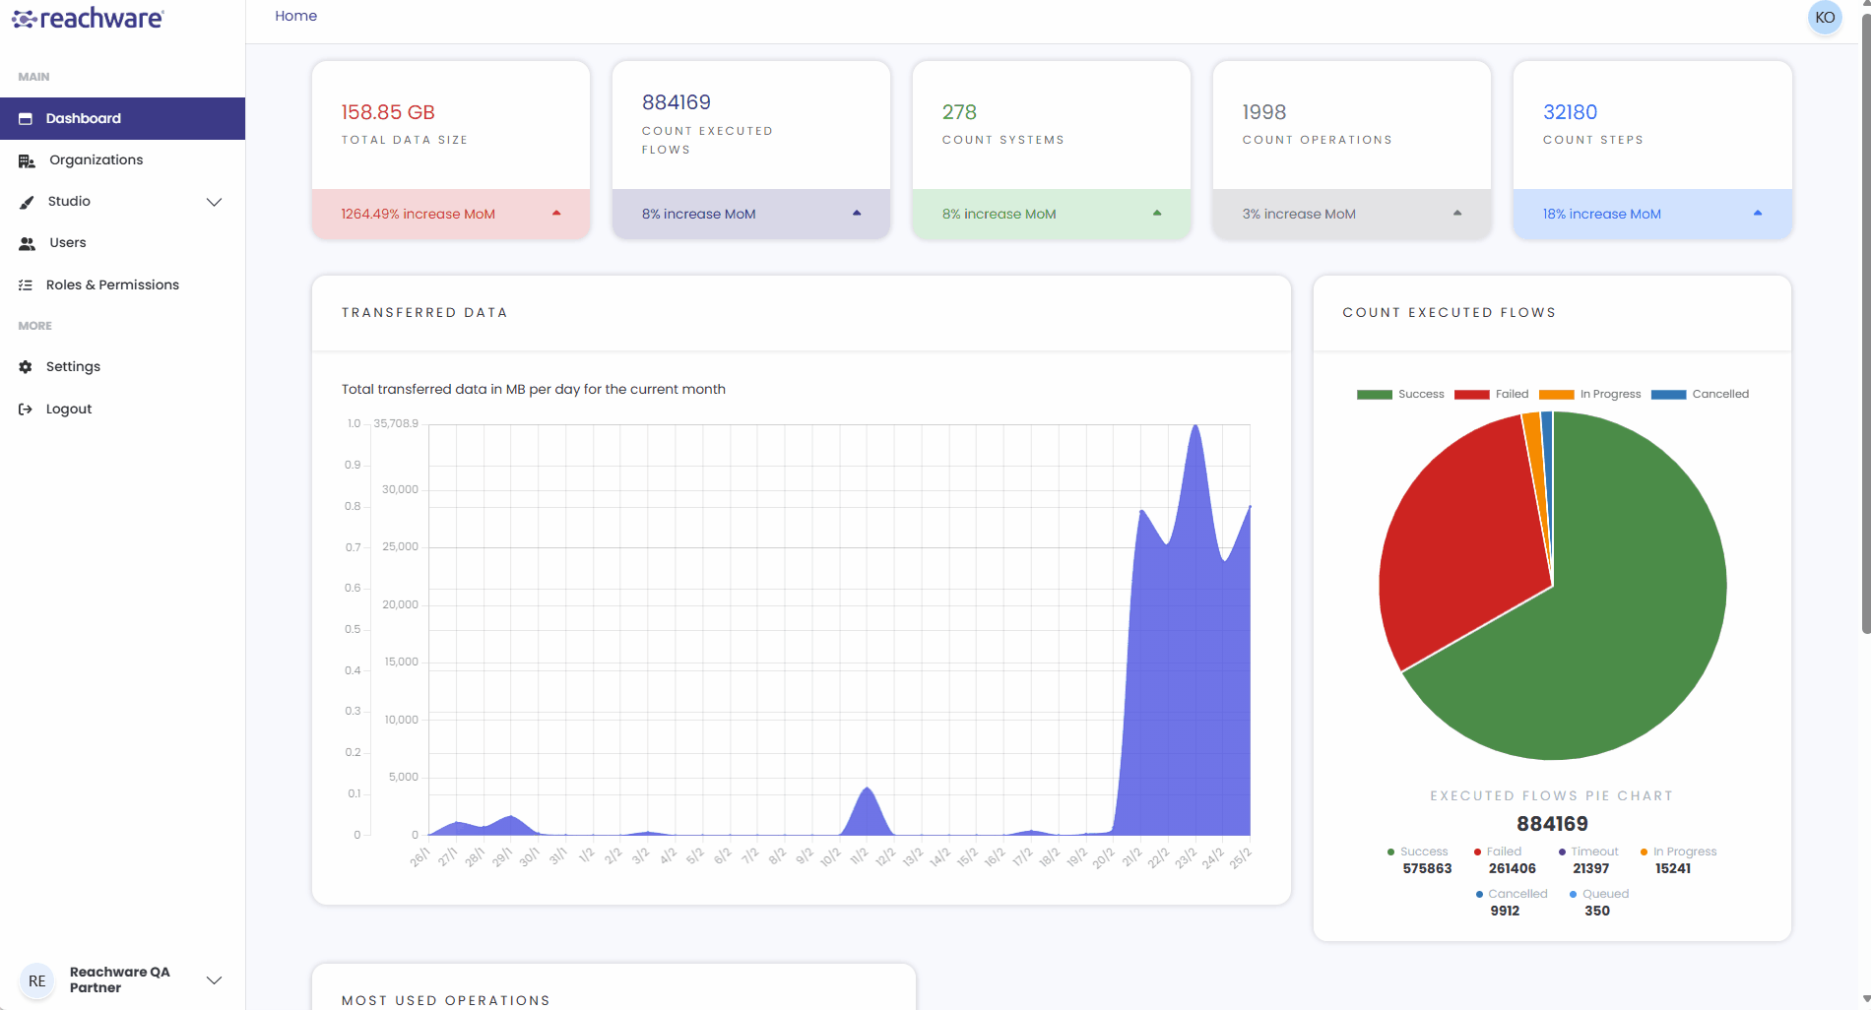Open the KO user avatar

pos(1825,18)
